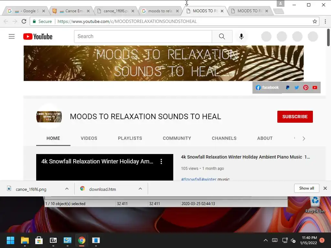This screenshot has height=248, width=331.
Task: Open the YouTube hamburger guide menu
Action: [x=12, y=36]
